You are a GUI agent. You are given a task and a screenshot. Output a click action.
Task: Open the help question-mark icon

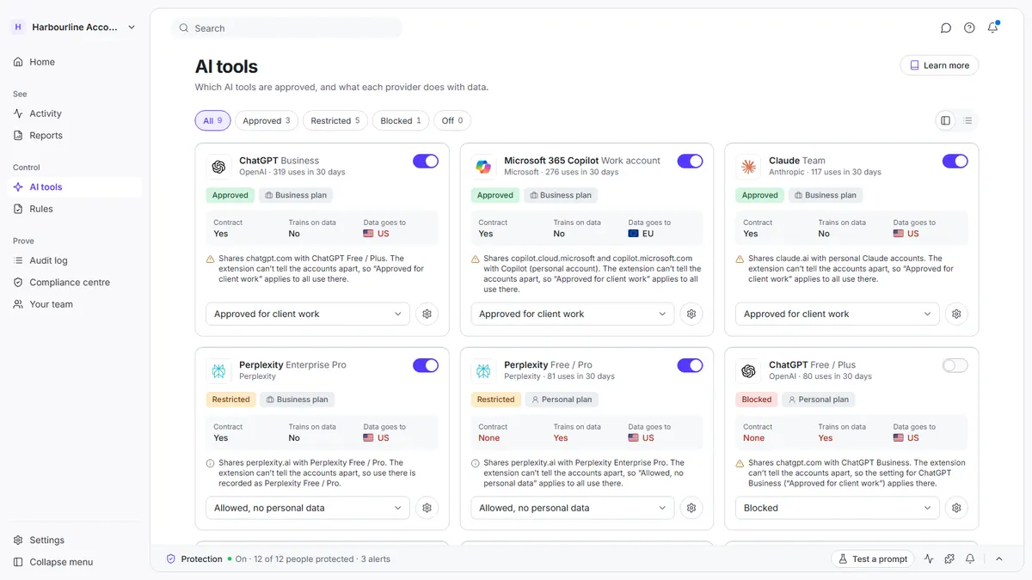click(969, 27)
